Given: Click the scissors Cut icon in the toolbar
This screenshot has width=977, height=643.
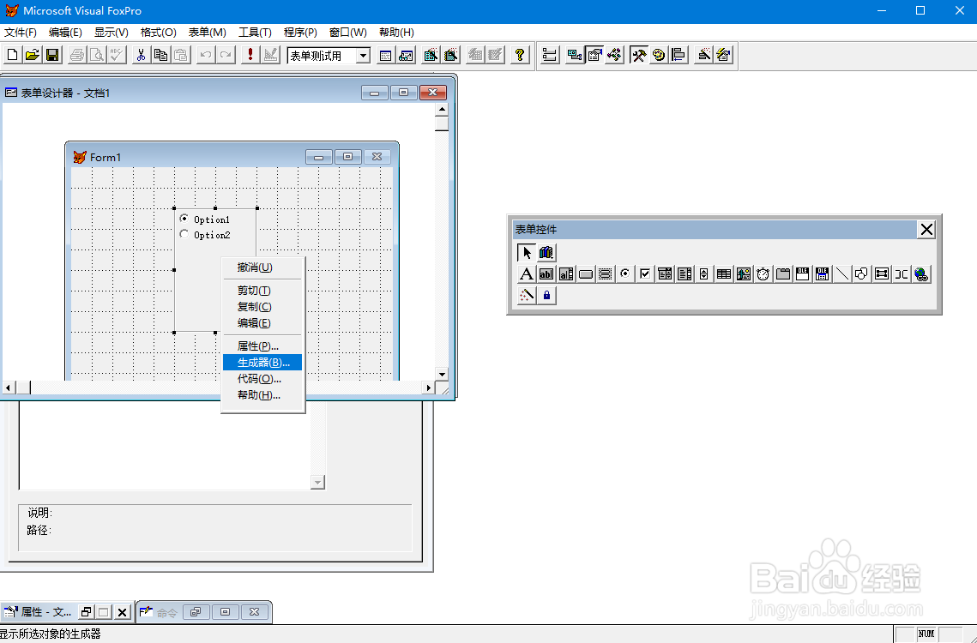Looking at the screenshot, I should click(141, 55).
